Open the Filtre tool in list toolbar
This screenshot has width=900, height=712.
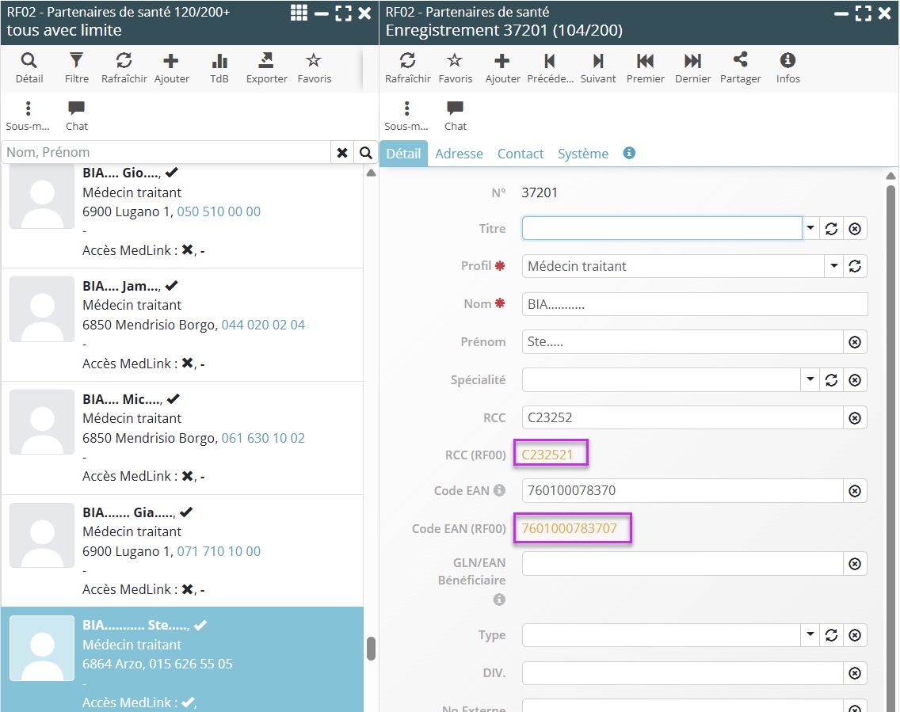[x=76, y=67]
